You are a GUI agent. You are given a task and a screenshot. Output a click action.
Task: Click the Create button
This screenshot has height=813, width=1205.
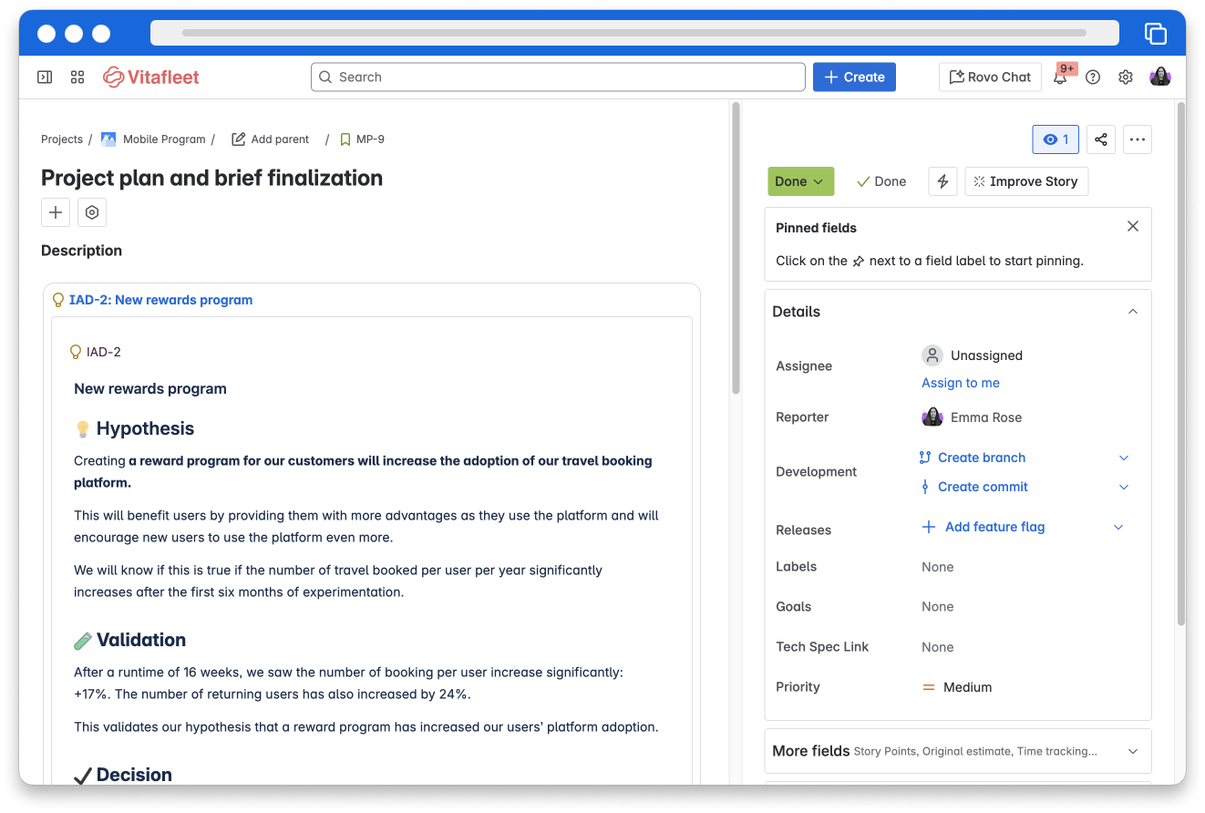(x=854, y=77)
